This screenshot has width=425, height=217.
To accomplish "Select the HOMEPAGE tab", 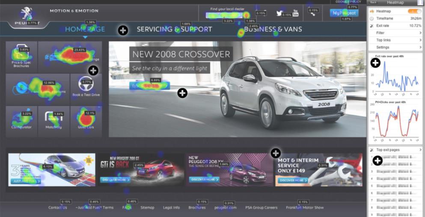I will [x=85, y=29].
